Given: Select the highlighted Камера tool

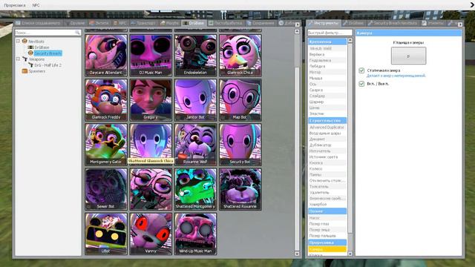Looking at the screenshot, I should click(x=327, y=249).
